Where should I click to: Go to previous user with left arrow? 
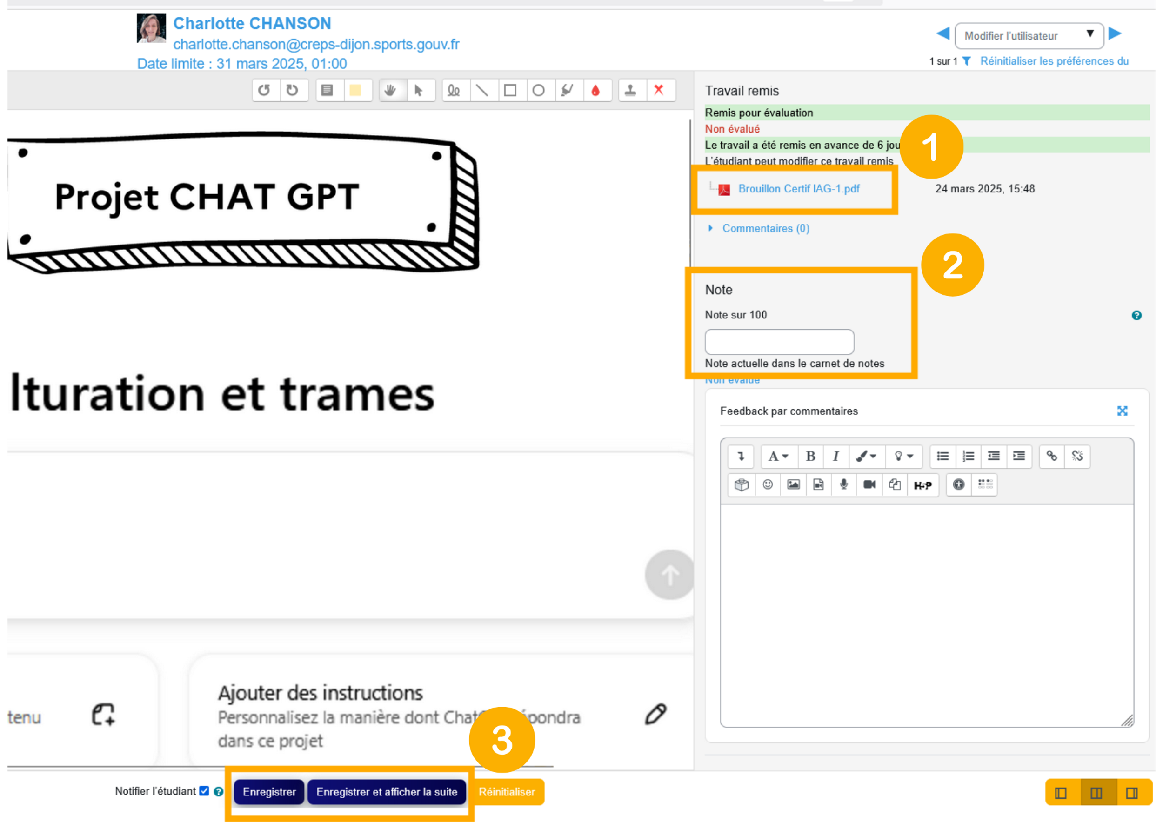943,34
